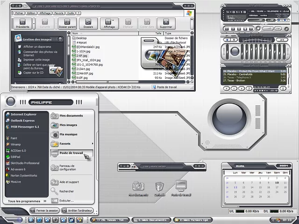Image resolution: width=299 pixels, height=224 pixels.
Task: Open the Outils menu
Action: 71,13
